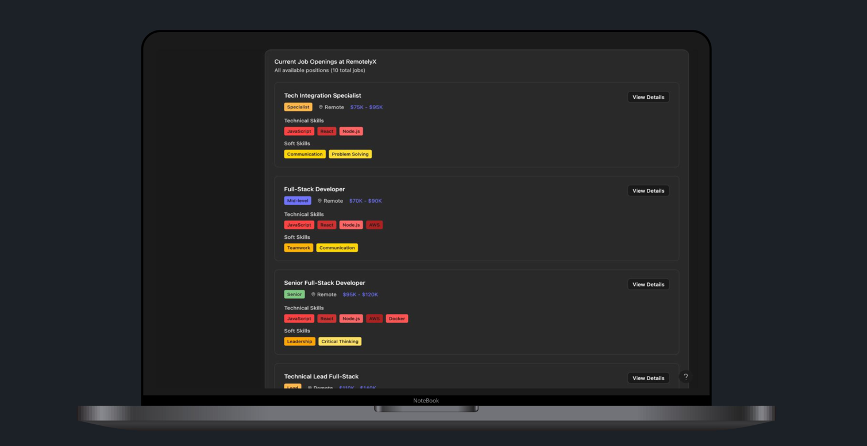867x446 pixels.
Task: Click the Senior Full-Stack Developer job title
Action: point(324,283)
